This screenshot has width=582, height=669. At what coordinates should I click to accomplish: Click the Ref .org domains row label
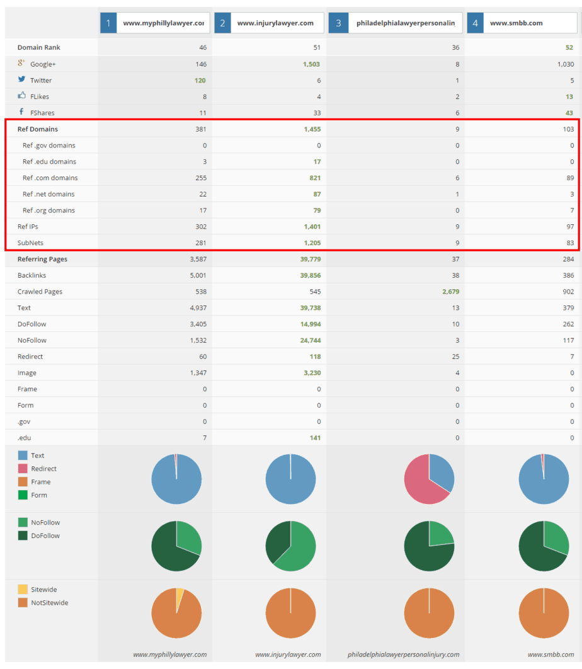48,210
